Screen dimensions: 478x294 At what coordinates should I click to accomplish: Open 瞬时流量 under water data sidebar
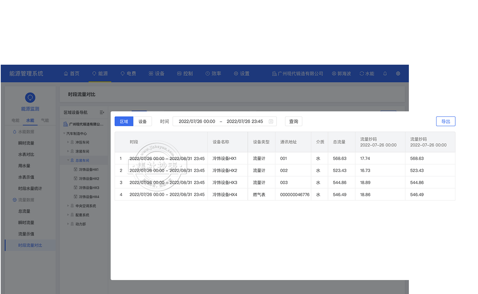click(x=26, y=143)
